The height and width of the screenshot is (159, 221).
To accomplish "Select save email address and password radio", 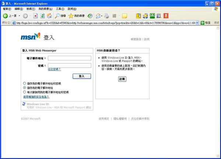I will point(25,83).
